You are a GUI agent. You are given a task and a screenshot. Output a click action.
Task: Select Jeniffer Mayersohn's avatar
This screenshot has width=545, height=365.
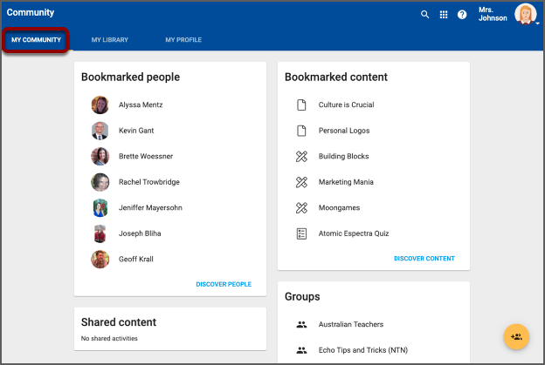pyautogui.click(x=100, y=208)
